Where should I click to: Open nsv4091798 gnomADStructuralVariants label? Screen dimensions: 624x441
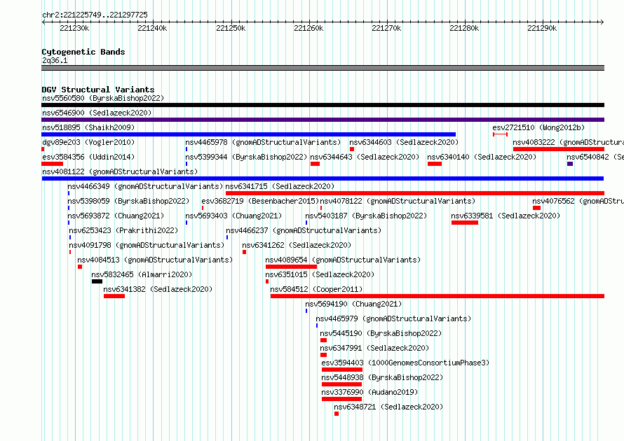(x=147, y=245)
